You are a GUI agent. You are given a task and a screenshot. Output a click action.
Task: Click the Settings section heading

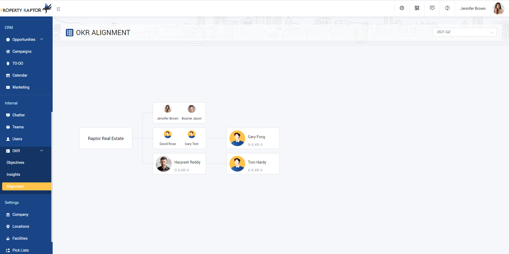[12, 203]
